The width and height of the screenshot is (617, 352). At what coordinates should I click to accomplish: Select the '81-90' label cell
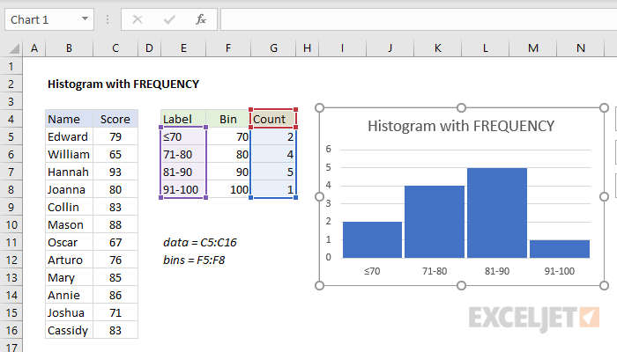[183, 172]
